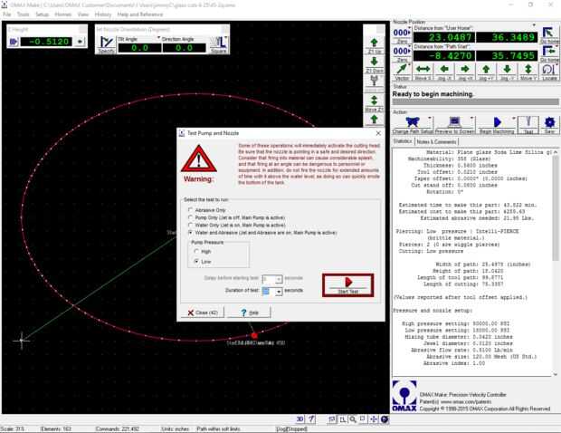Click the round globe icon in bottom toolbar
Screen dimensions: 561x433
(x=385, y=419)
